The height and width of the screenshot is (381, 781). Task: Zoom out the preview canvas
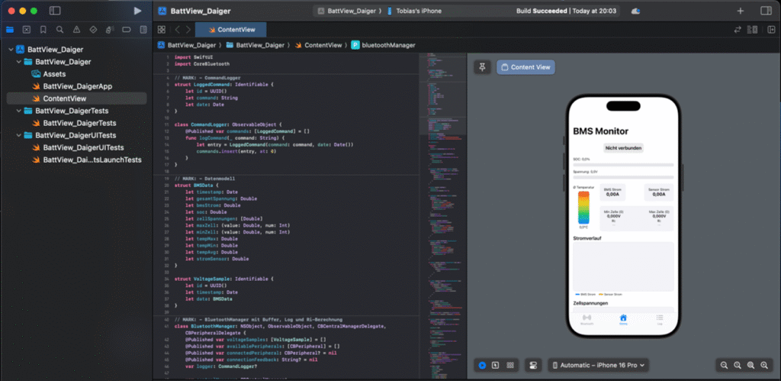click(x=724, y=366)
